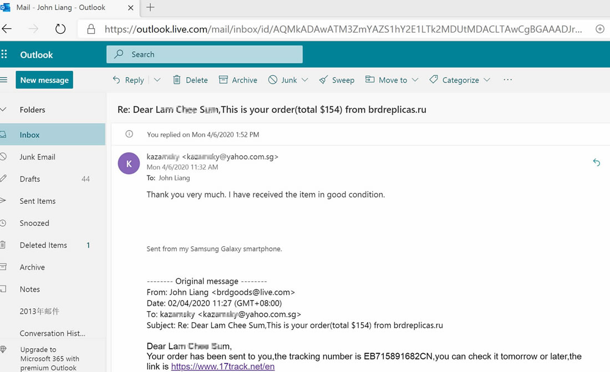Toggle the hamburger navigation pane

click(x=4, y=80)
